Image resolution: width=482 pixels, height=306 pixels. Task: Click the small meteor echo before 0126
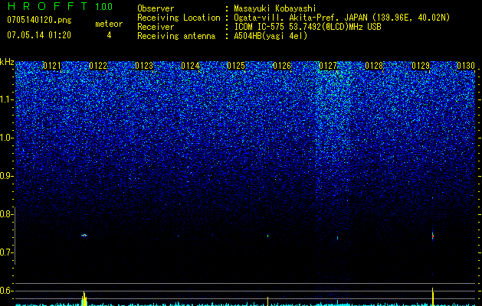click(268, 236)
